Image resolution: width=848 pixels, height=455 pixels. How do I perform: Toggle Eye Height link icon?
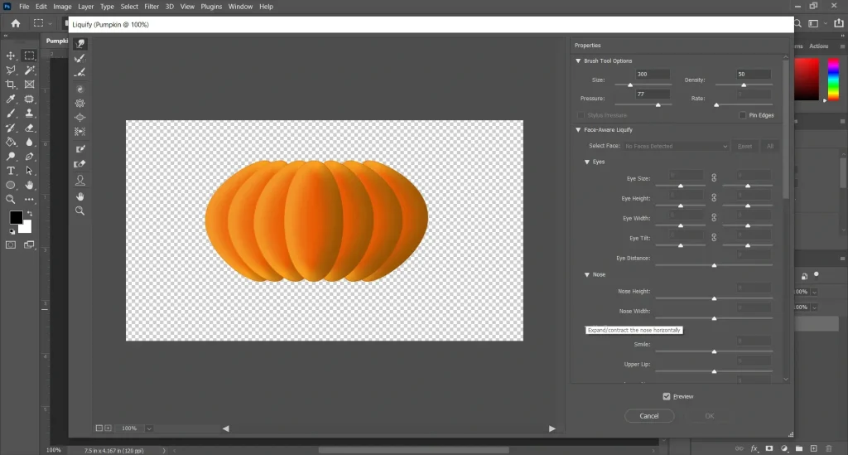pos(714,198)
